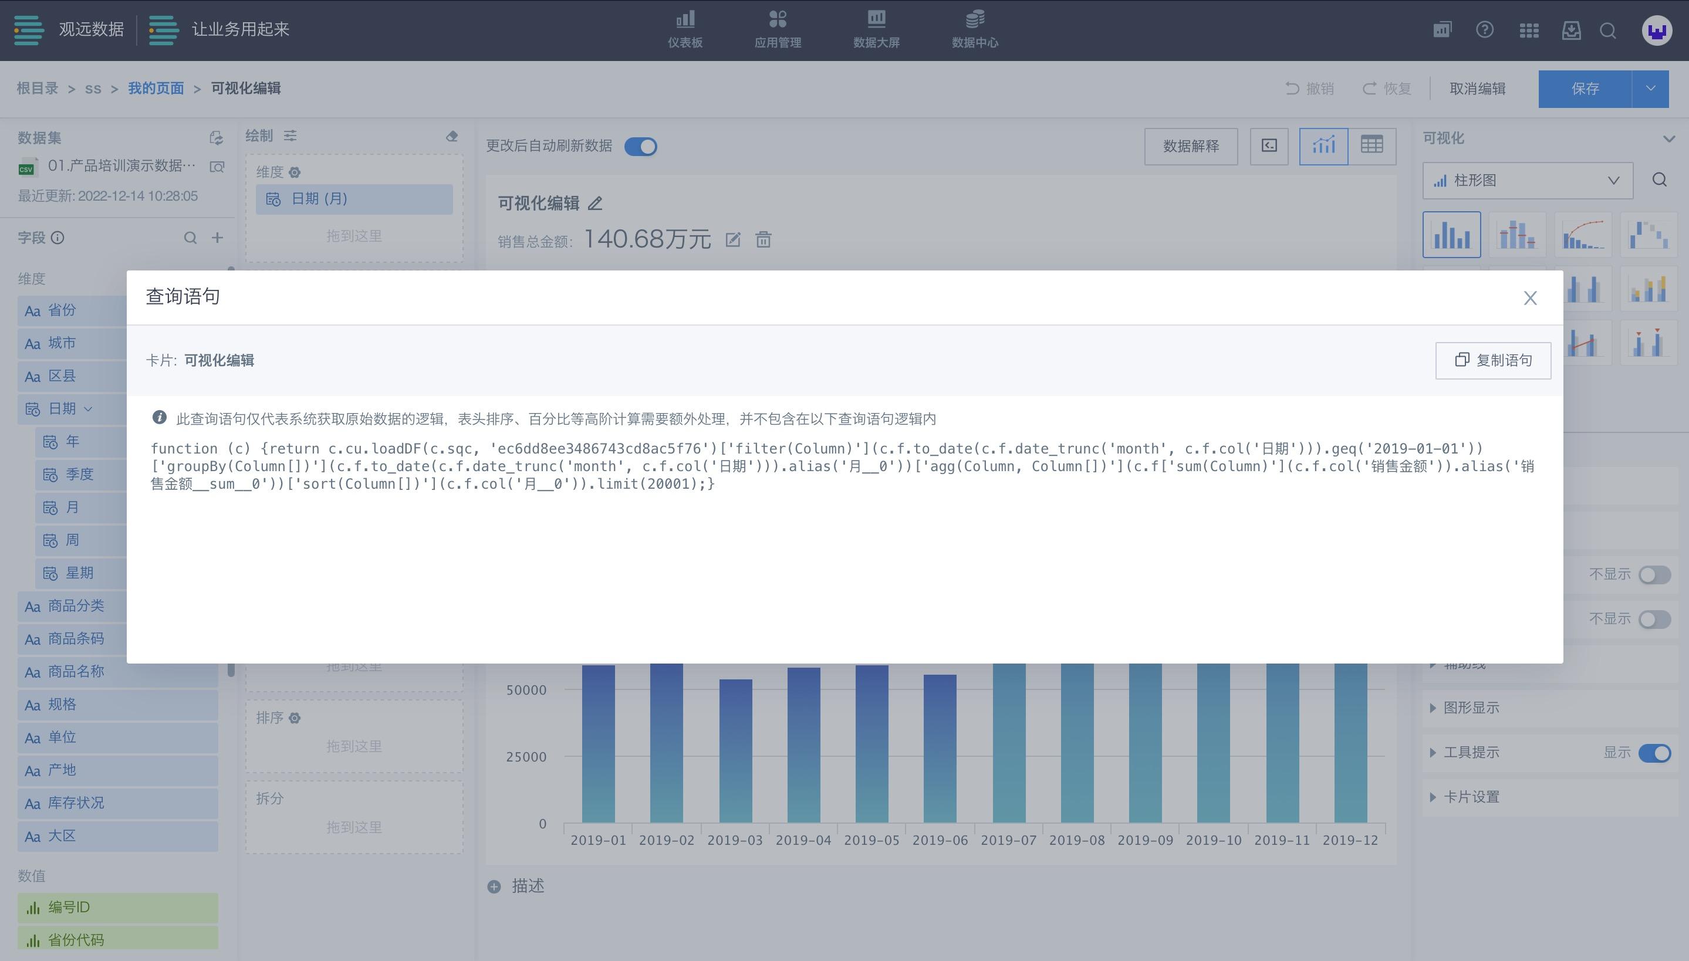Click the 字段 info icon
The width and height of the screenshot is (1689, 961).
(58, 238)
